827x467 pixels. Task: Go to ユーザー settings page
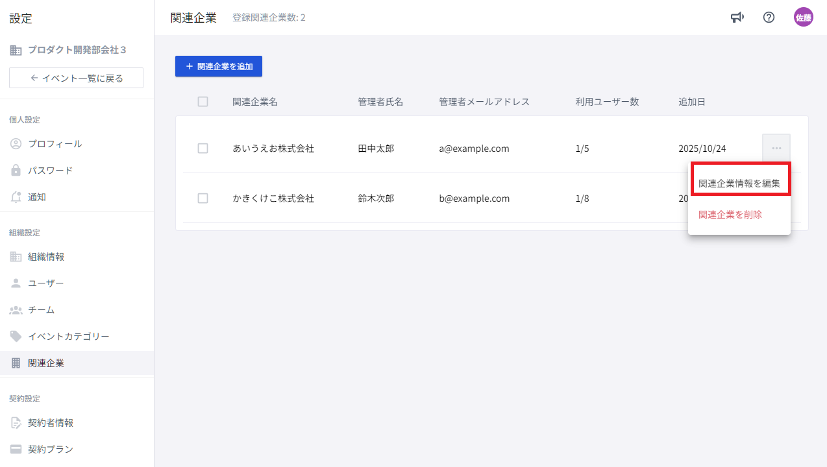46,283
